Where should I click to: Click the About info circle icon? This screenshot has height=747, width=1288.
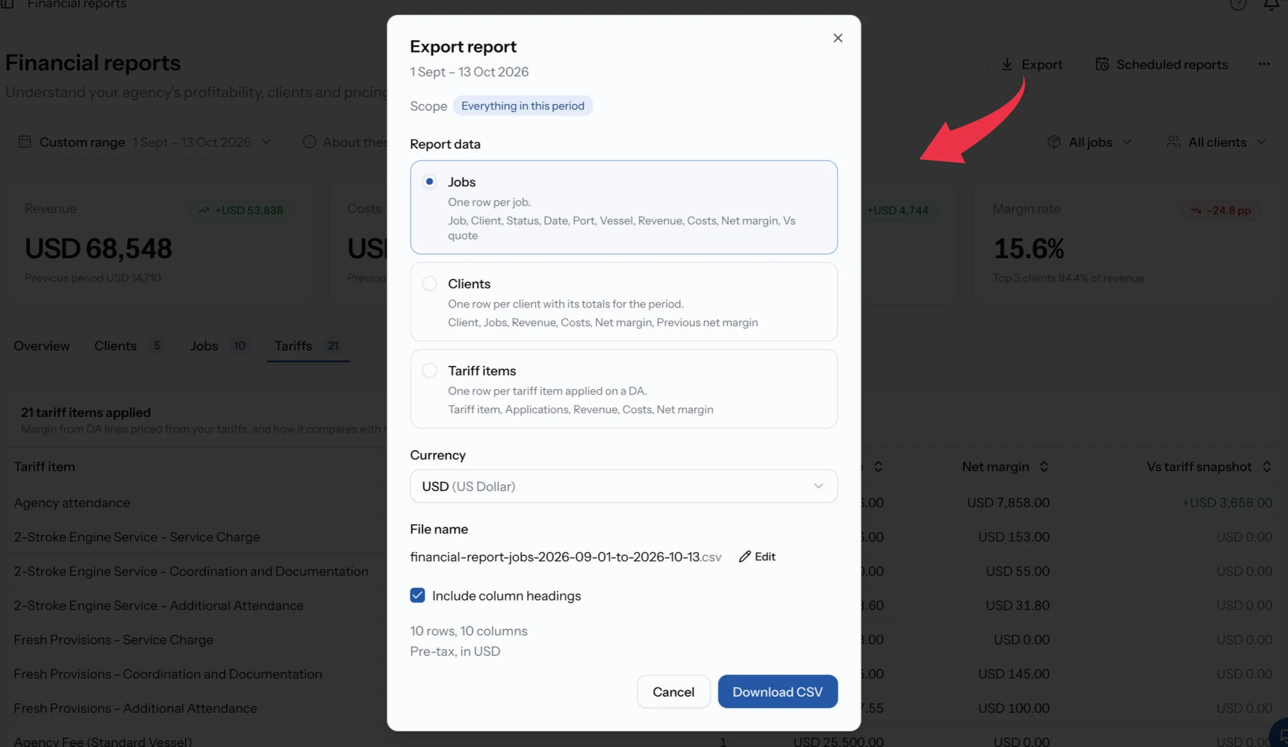point(309,142)
